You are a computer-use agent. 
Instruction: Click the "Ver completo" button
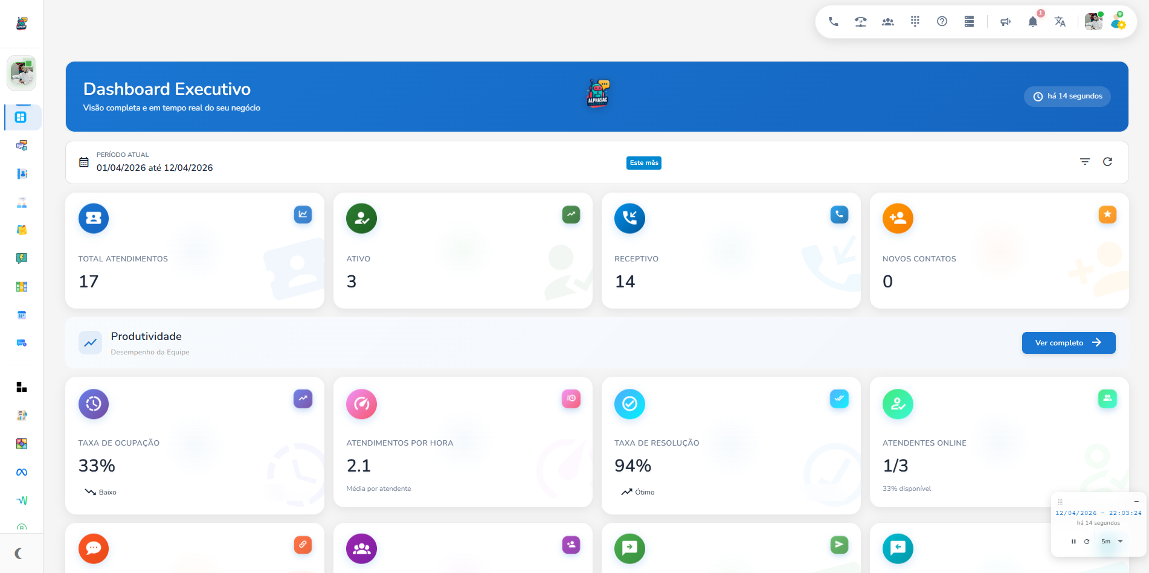1068,343
